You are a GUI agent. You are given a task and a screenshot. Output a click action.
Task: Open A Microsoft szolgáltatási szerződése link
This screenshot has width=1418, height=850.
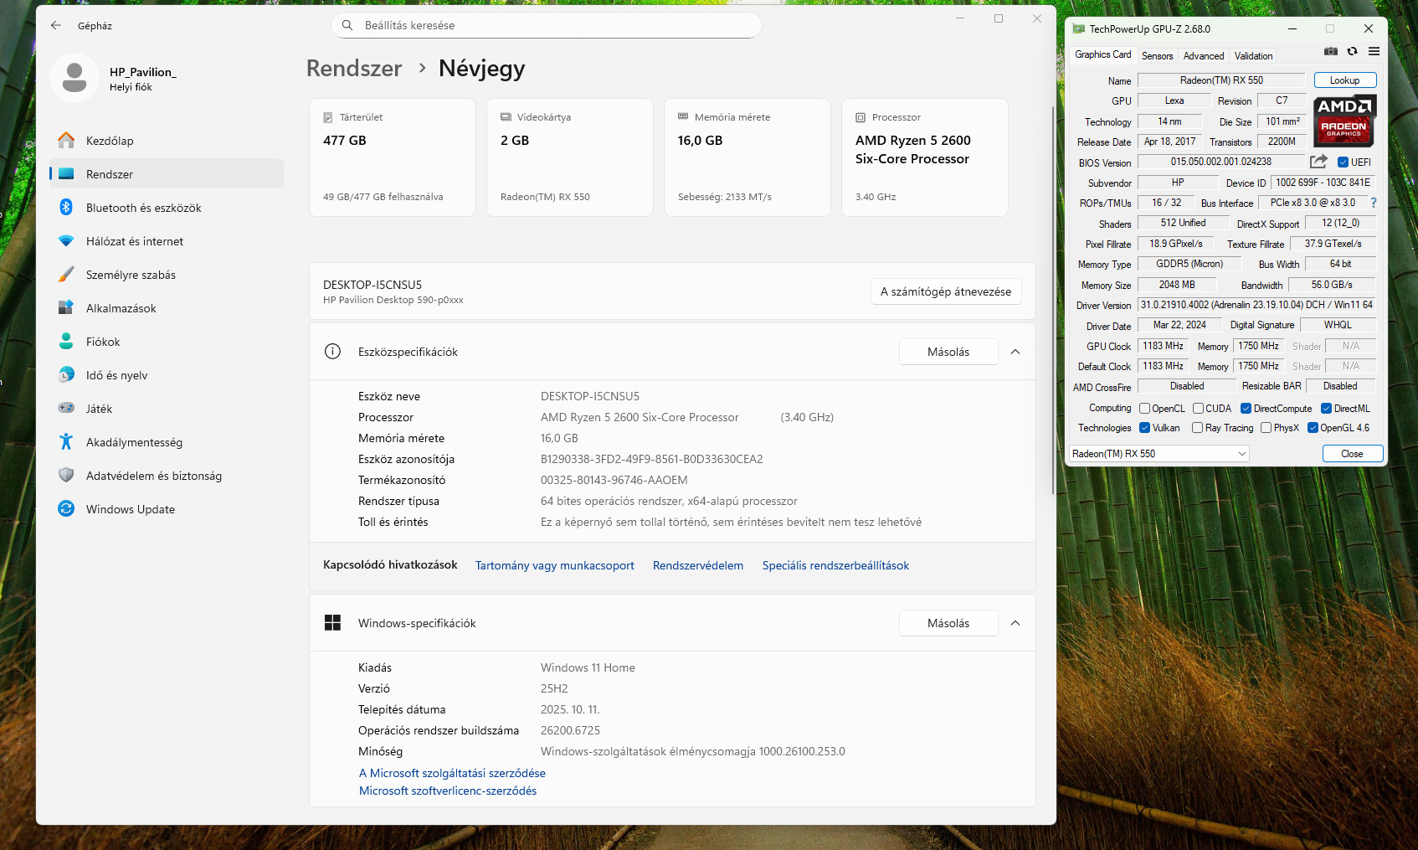[452, 773]
